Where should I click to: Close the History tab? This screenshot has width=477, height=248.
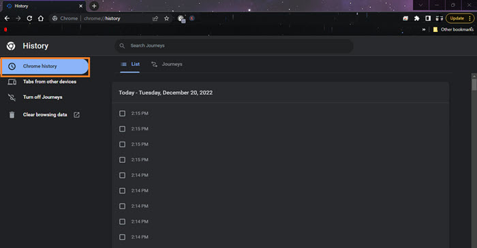tap(80, 5)
